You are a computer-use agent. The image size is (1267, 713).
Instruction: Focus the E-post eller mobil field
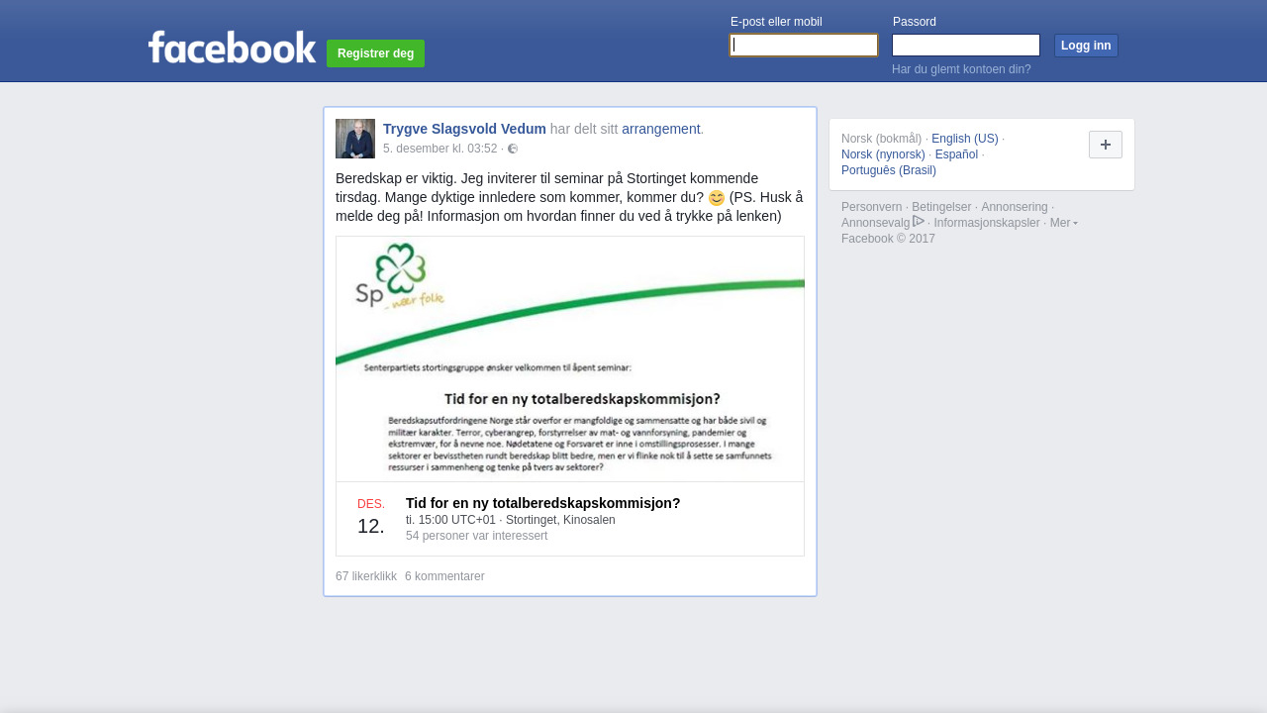804,46
